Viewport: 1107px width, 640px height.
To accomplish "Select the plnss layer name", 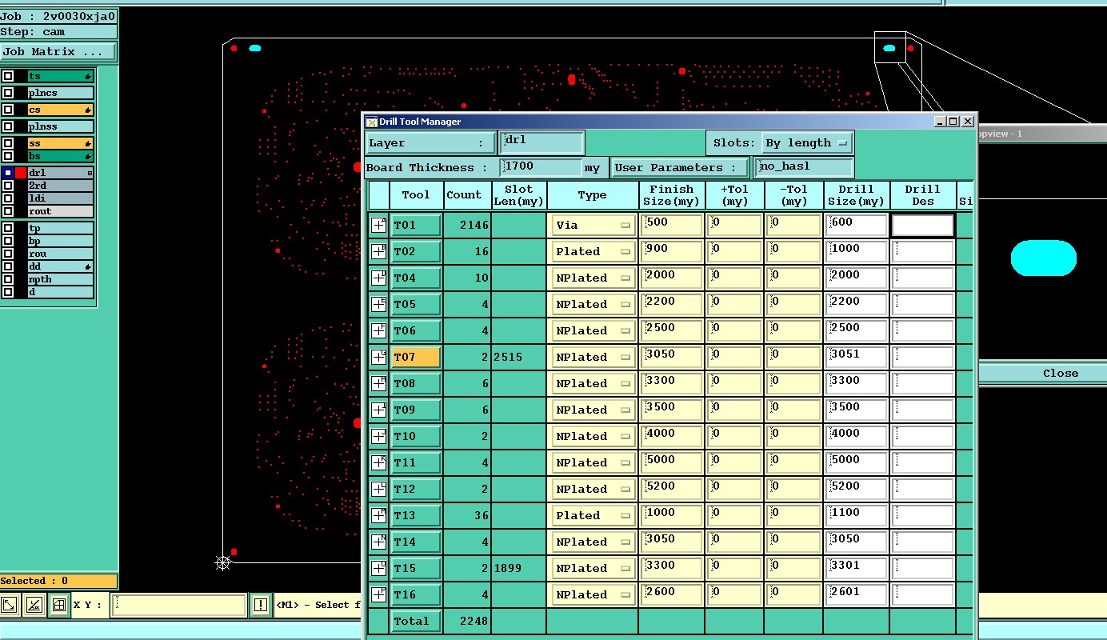I will tap(60, 126).
